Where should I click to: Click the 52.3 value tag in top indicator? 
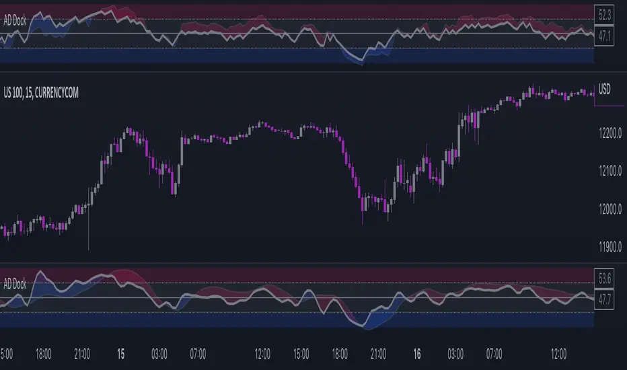pos(604,15)
